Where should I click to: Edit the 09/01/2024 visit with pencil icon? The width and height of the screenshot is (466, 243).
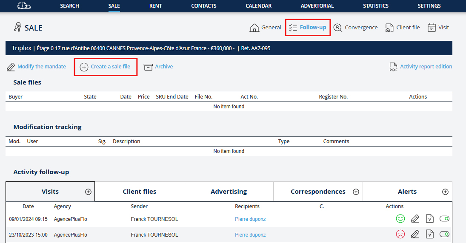pyautogui.click(x=415, y=219)
